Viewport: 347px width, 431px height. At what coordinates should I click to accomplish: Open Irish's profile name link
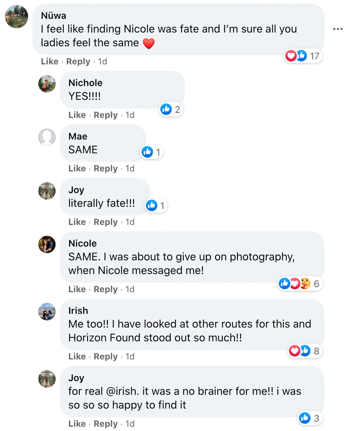[x=78, y=311]
